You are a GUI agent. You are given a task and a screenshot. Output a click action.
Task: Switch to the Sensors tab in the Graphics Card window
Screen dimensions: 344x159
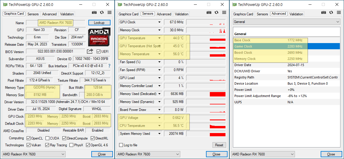pyautogui.click(x=33, y=14)
